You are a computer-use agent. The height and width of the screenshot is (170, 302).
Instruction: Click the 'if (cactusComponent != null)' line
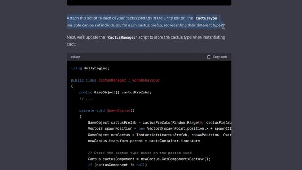(117, 165)
